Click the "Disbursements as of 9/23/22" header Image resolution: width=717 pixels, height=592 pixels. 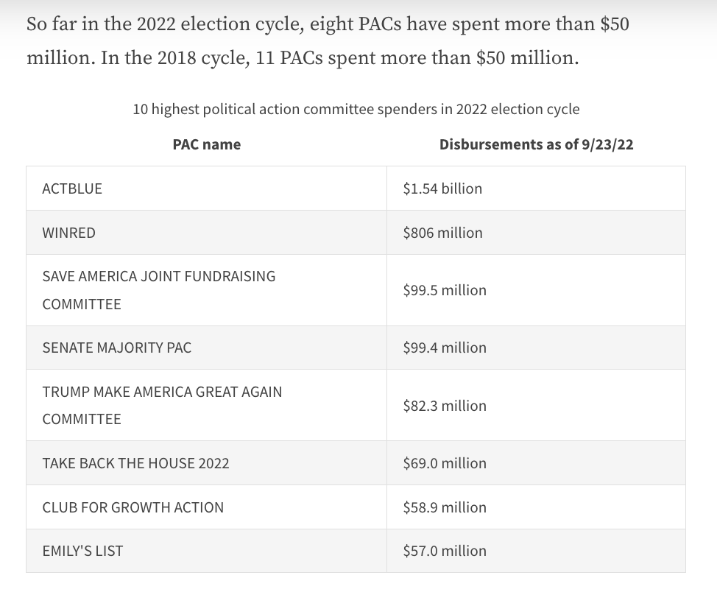[x=536, y=144]
